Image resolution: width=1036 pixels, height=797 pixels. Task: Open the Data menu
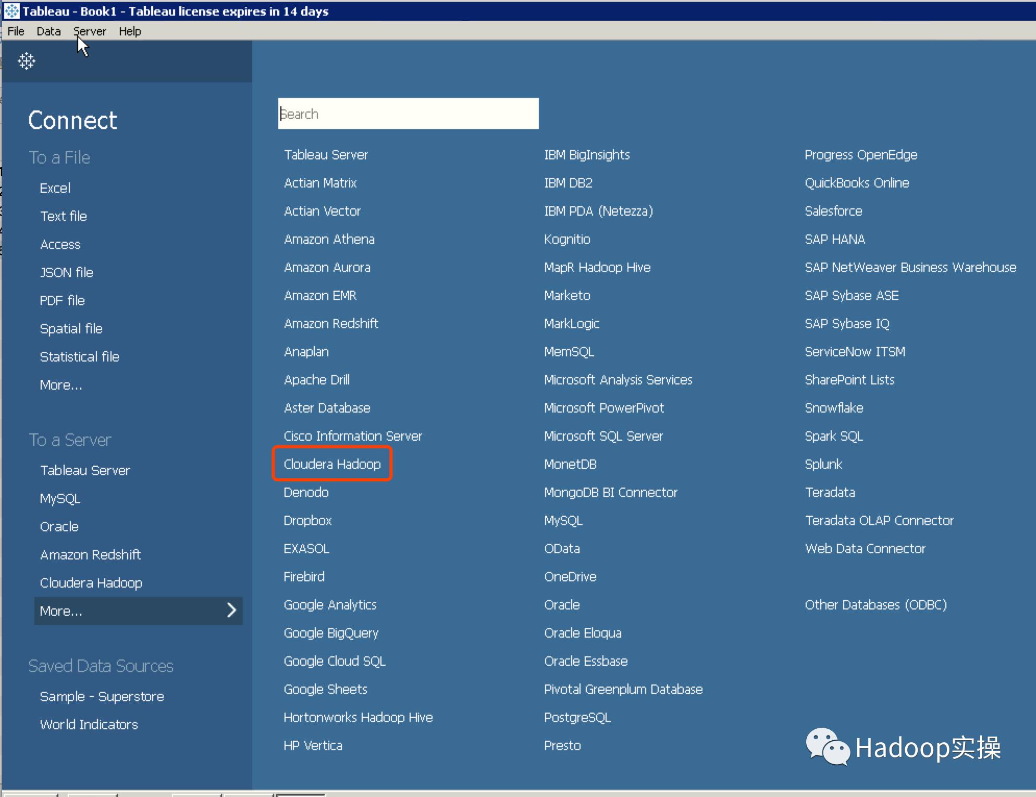click(x=48, y=31)
